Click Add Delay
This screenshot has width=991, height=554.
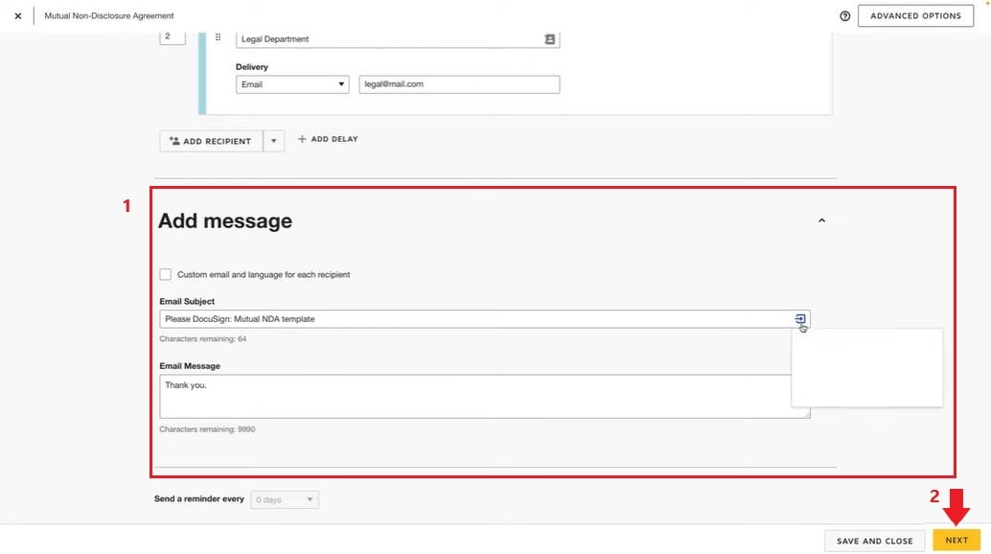(328, 139)
